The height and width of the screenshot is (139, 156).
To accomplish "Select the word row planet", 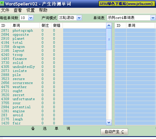I will click(53, 39).
